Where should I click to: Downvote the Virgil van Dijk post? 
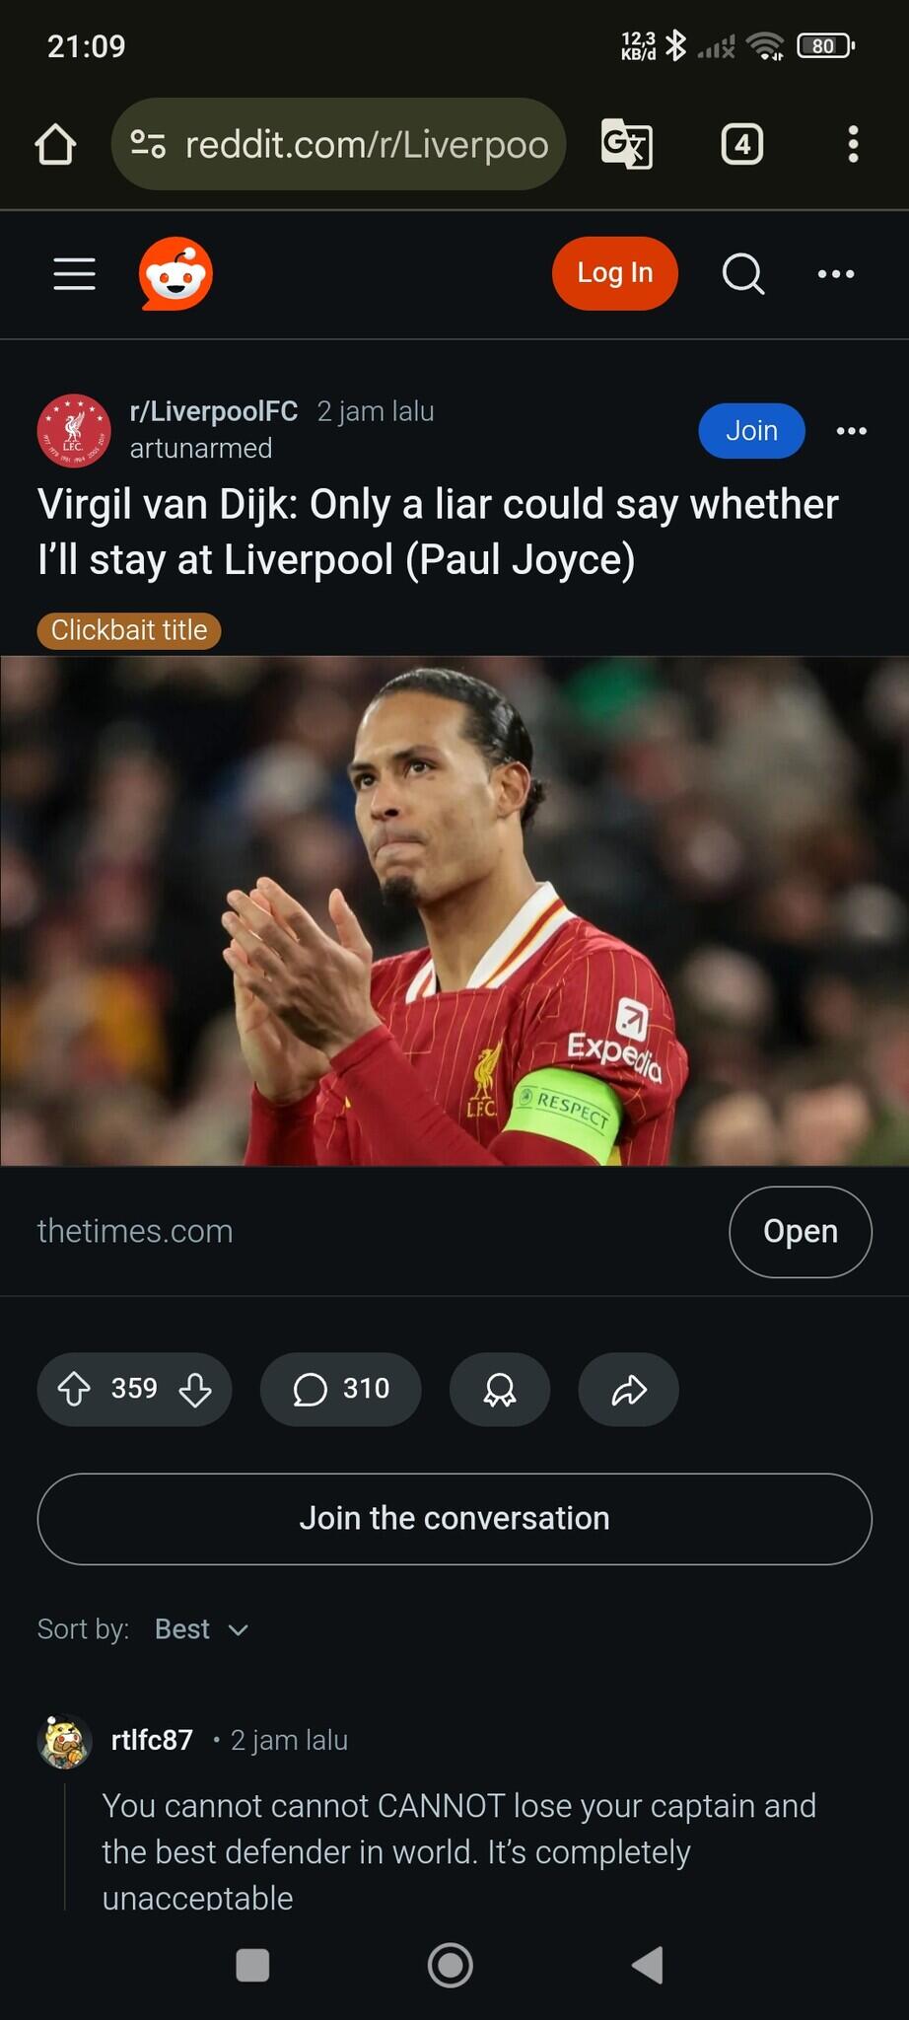click(x=195, y=1389)
